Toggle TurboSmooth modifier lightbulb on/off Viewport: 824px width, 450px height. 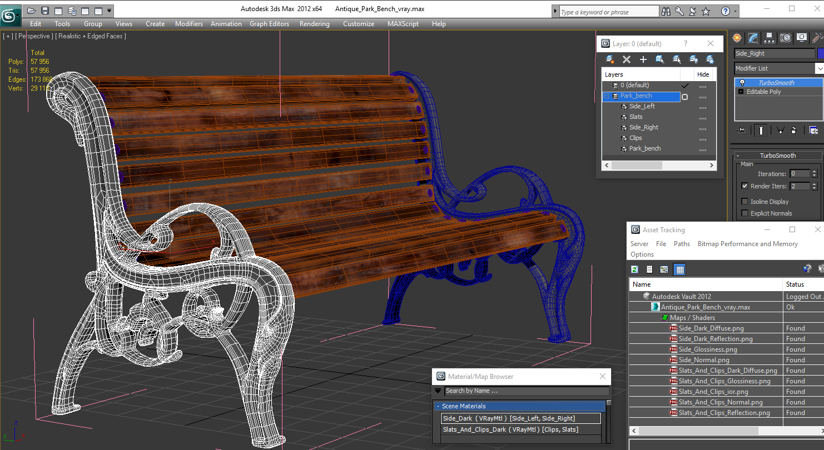[x=742, y=83]
